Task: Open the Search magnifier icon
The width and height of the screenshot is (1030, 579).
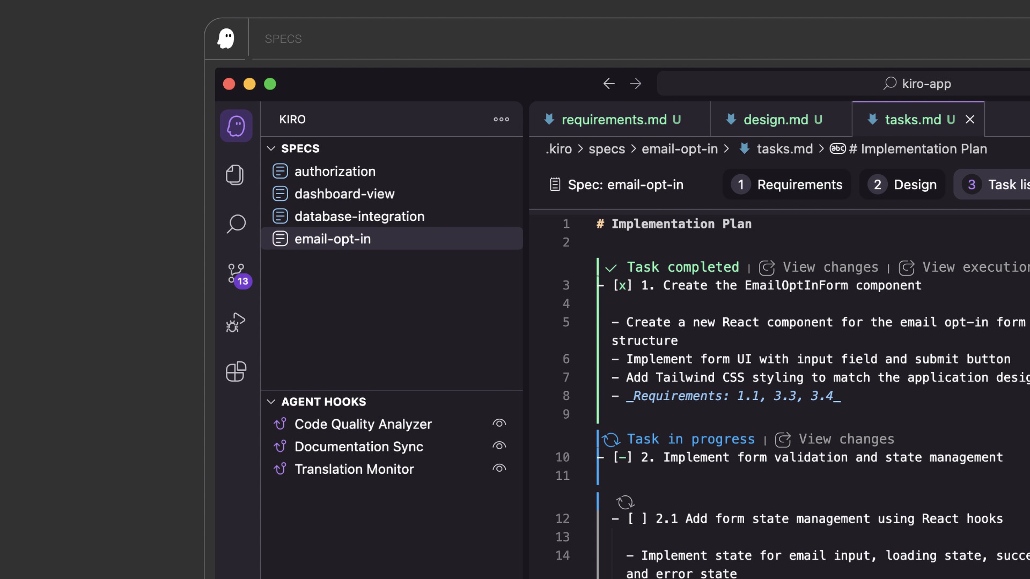Action: point(235,224)
